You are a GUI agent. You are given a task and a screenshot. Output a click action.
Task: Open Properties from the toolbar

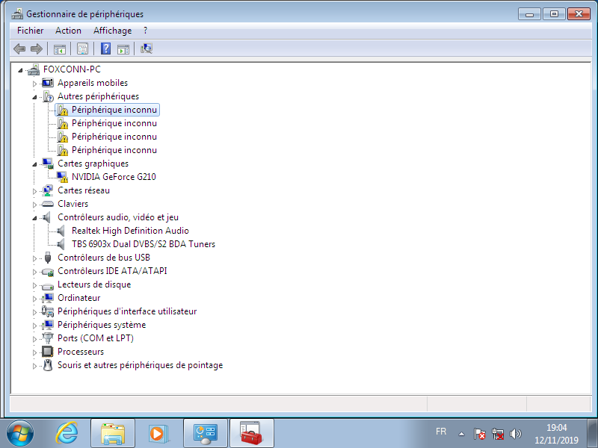pyautogui.click(x=82, y=49)
